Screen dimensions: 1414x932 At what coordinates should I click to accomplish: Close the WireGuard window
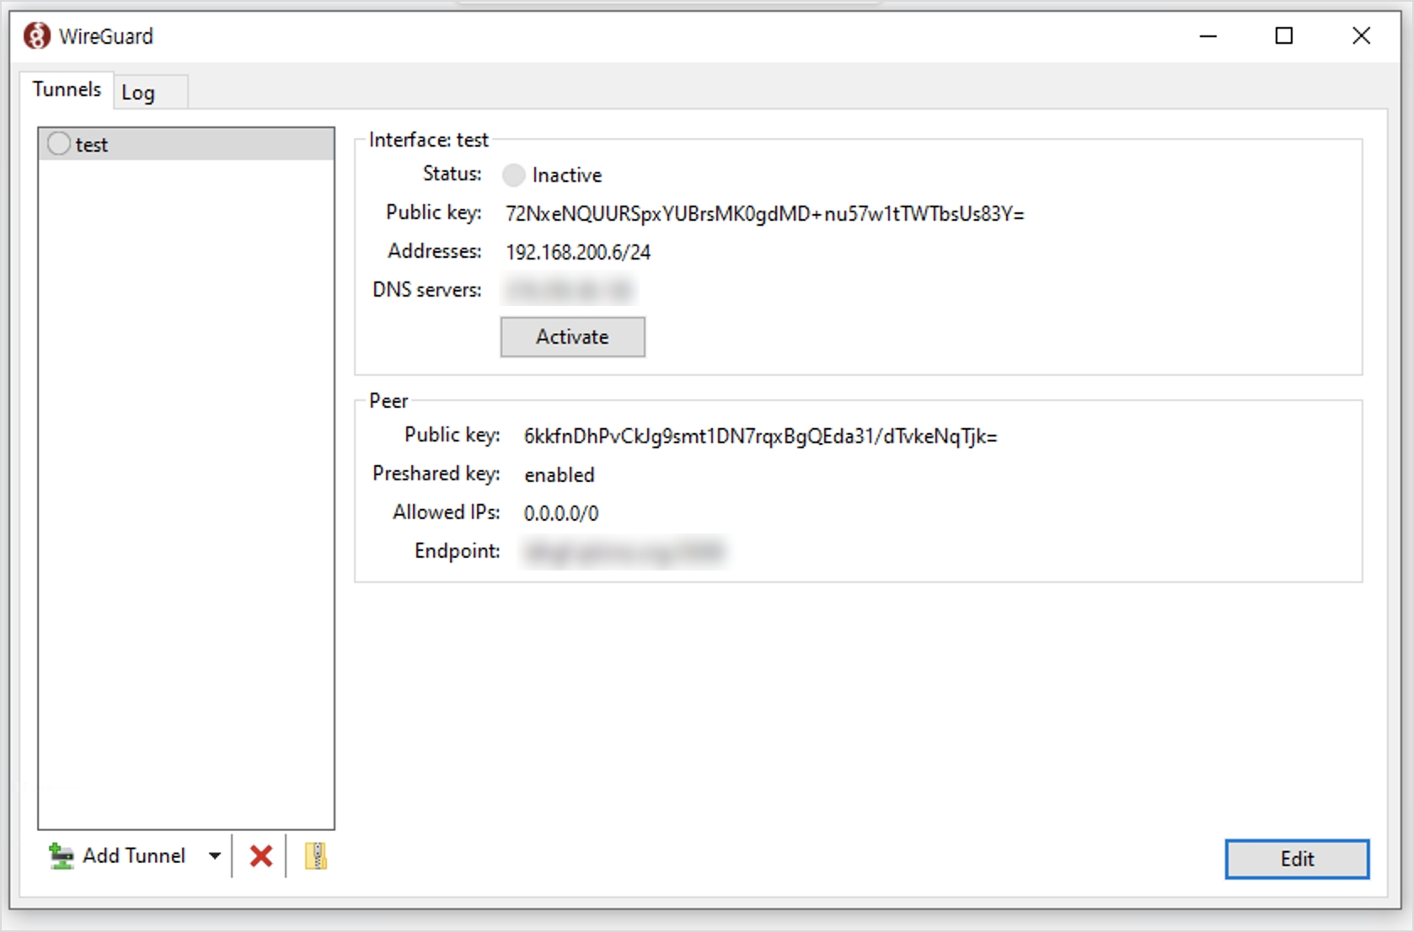(x=1361, y=36)
